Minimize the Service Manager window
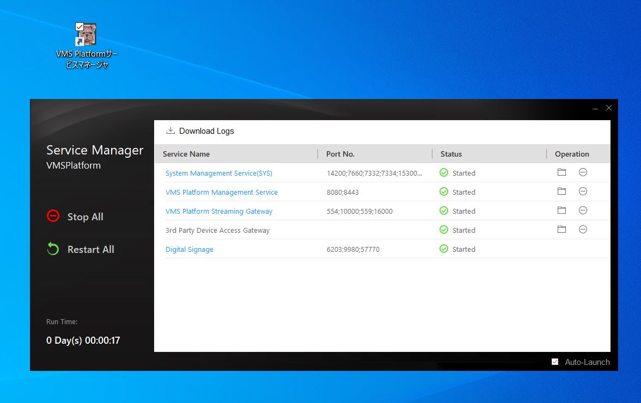This screenshot has height=403, width=641. click(x=595, y=108)
